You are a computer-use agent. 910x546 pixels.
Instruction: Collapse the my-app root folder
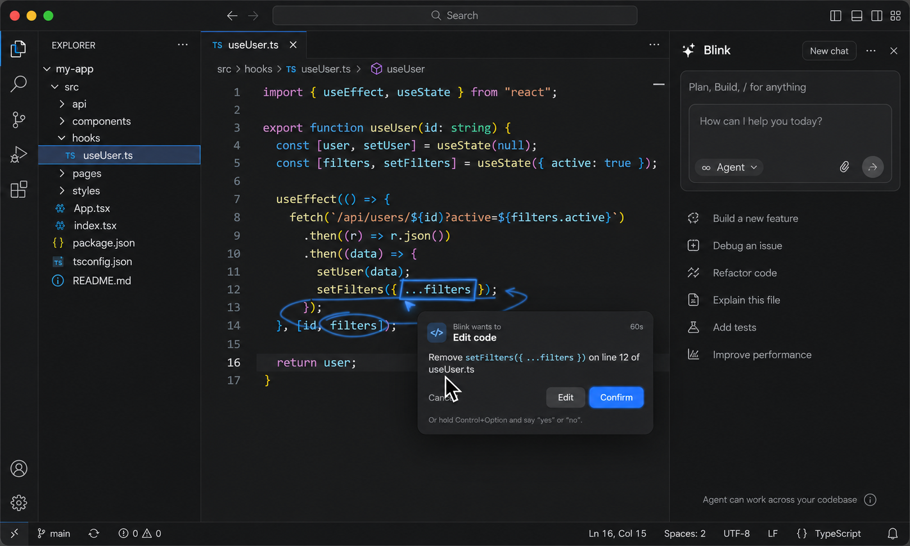click(x=47, y=69)
